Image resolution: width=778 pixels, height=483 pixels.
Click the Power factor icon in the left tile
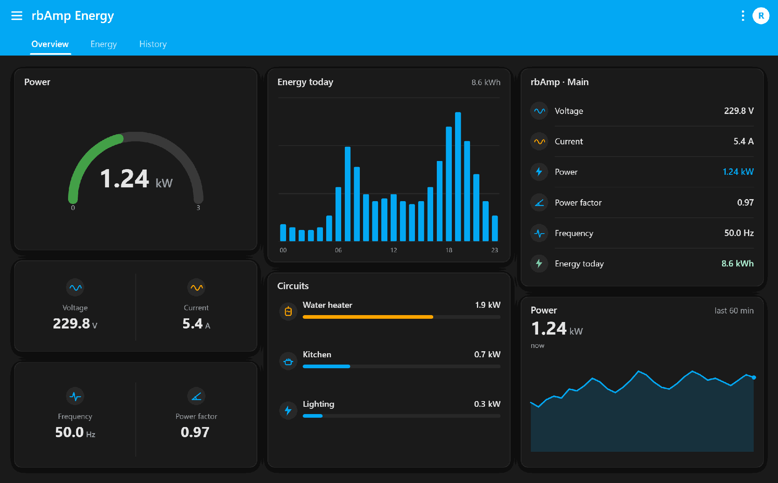(197, 396)
